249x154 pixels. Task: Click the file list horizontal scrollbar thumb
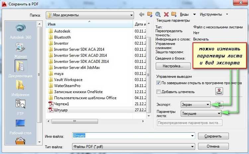[x=75, y=121]
